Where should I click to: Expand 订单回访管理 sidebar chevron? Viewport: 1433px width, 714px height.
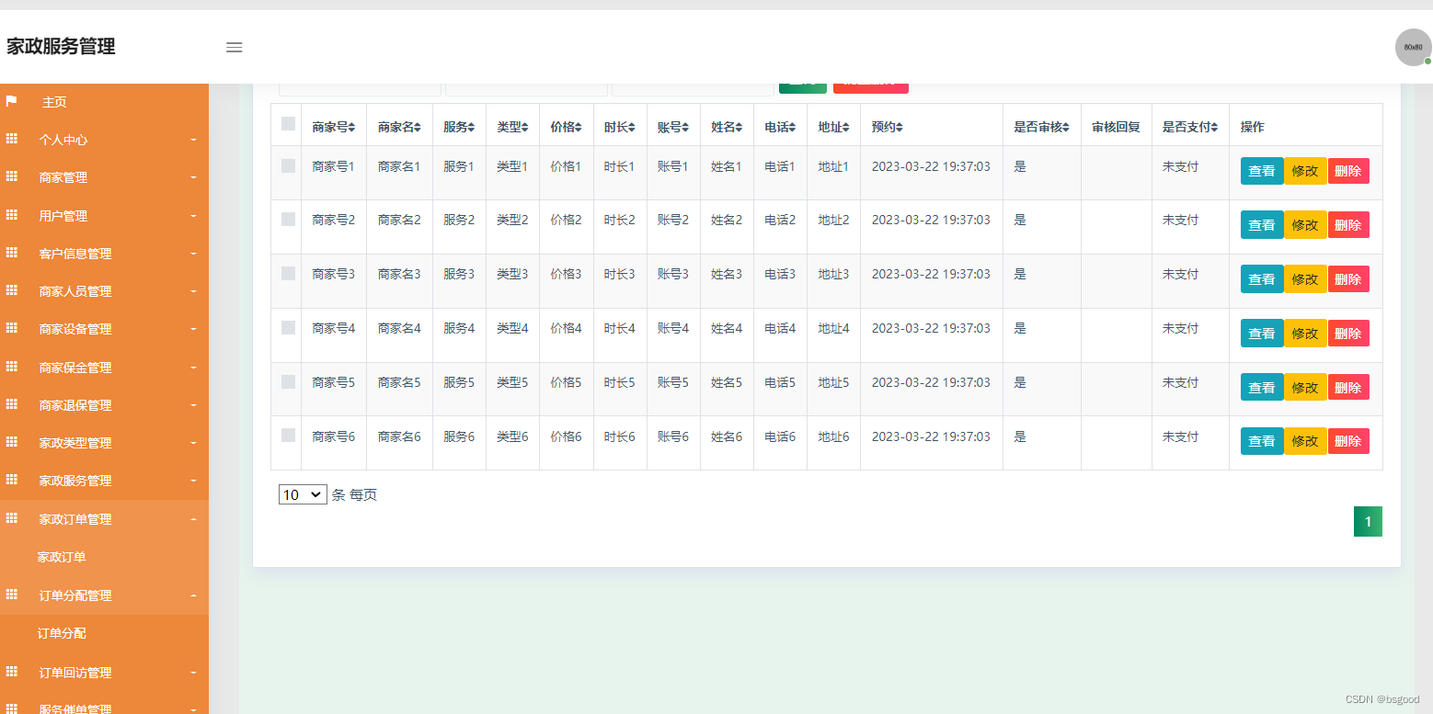[193, 673]
